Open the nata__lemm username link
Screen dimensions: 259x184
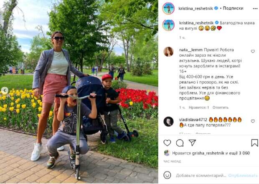[190, 50]
